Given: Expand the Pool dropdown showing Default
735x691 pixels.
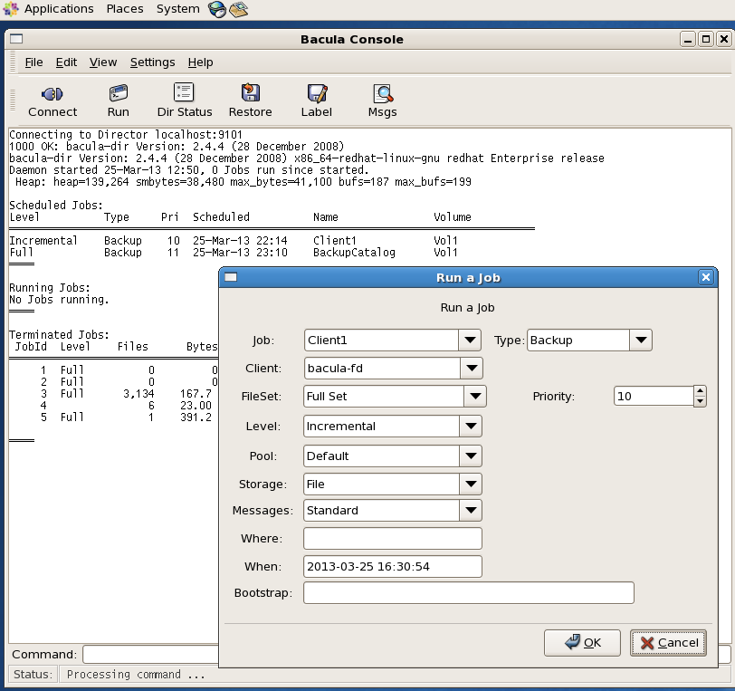Looking at the screenshot, I should tap(471, 456).
